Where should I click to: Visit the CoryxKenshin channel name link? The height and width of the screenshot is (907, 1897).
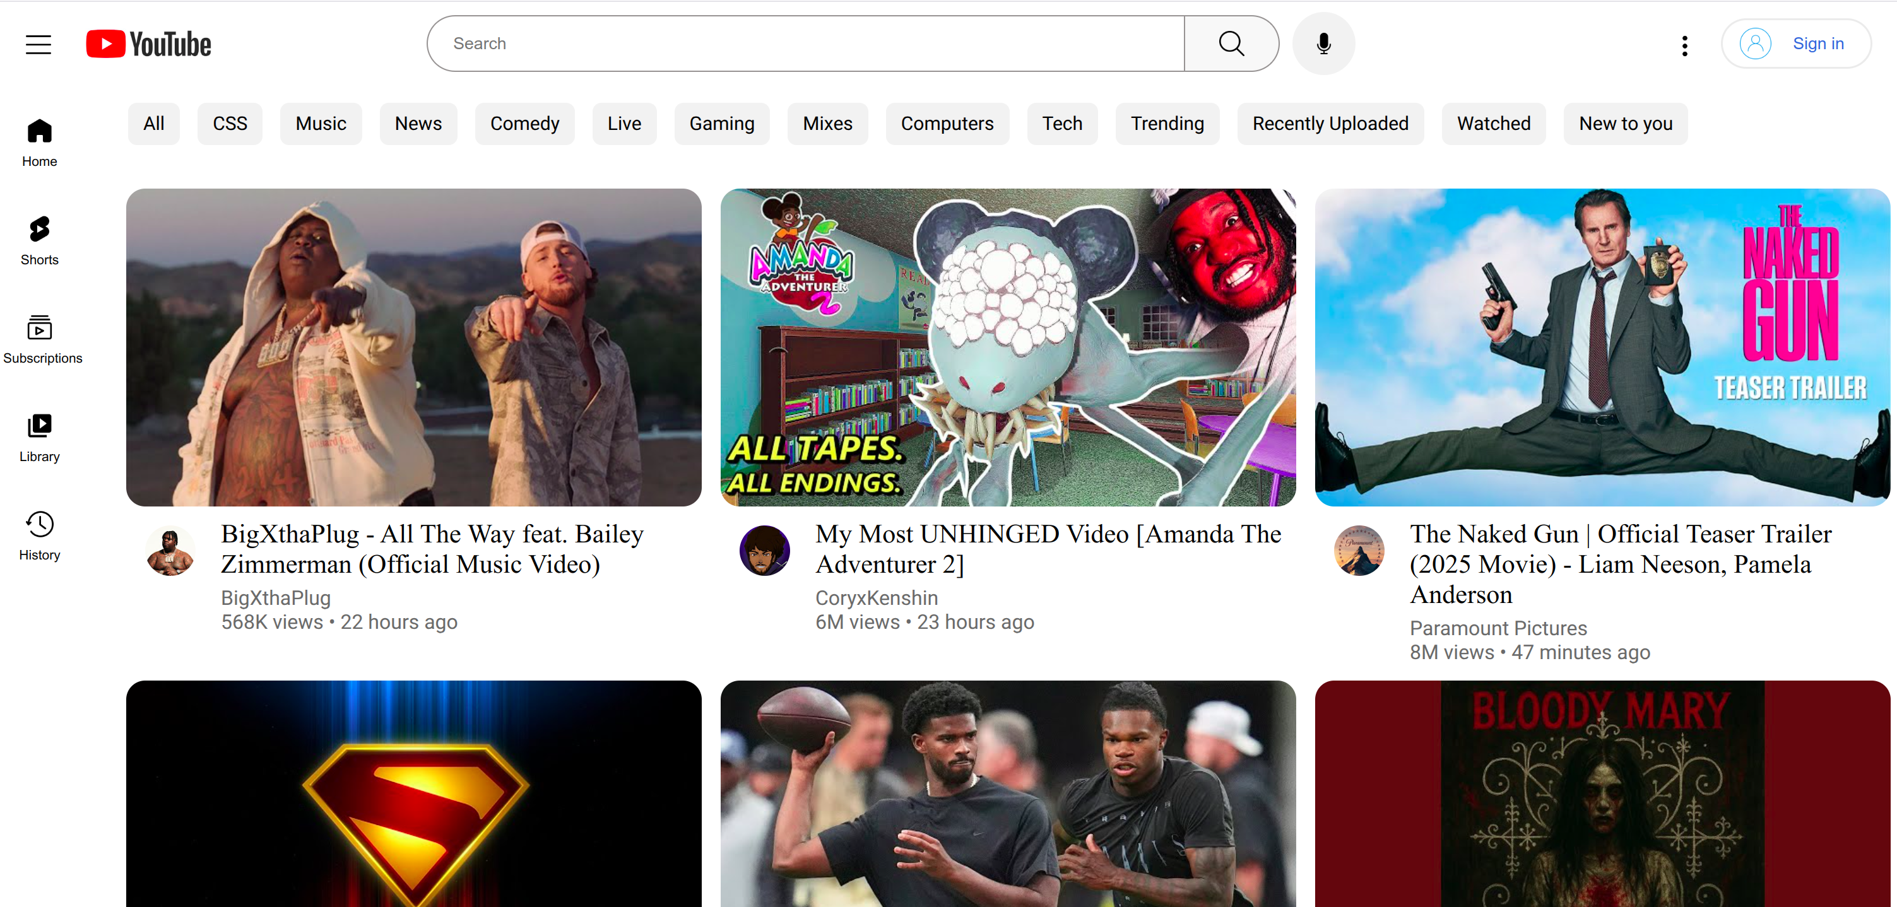(x=877, y=598)
